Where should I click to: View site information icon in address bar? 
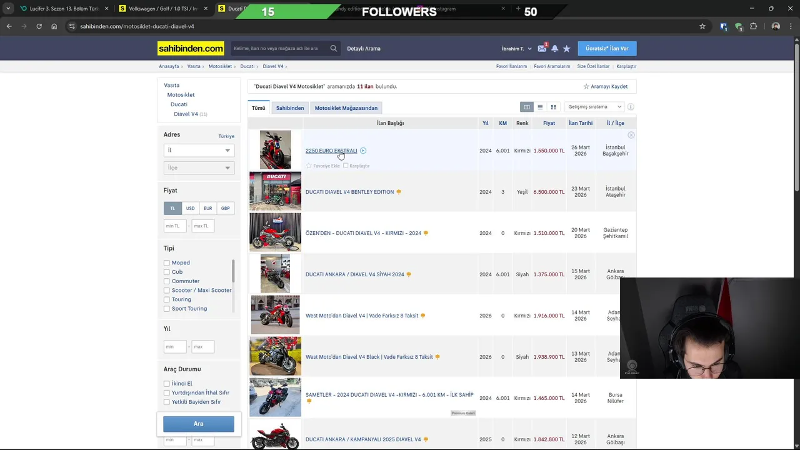coord(72,26)
